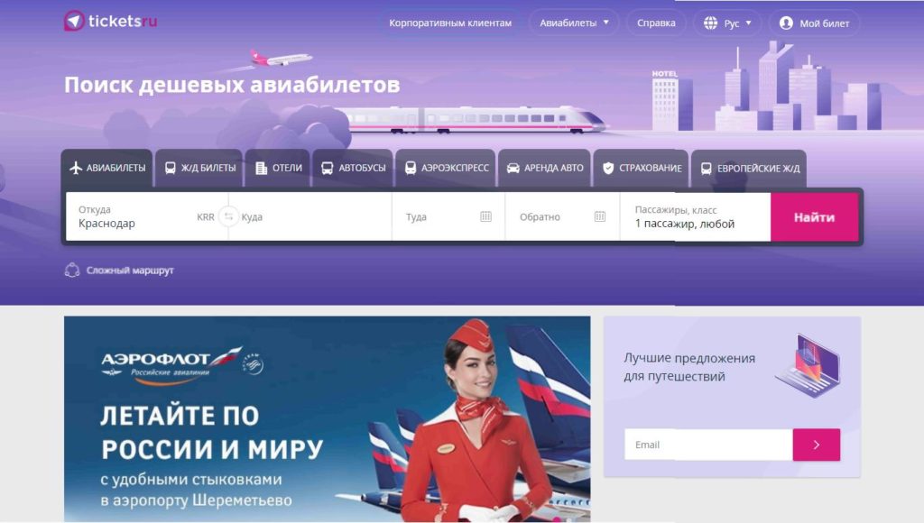Switch to the ОТЕЛИ tab

point(278,169)
